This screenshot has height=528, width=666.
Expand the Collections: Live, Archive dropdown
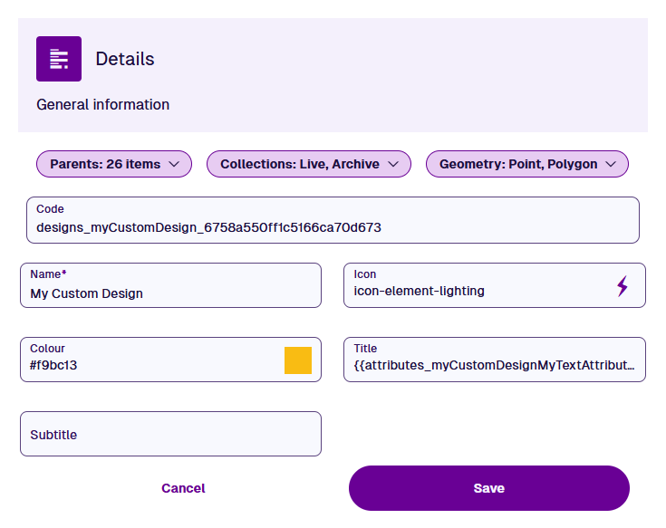(x=299, y=164)
